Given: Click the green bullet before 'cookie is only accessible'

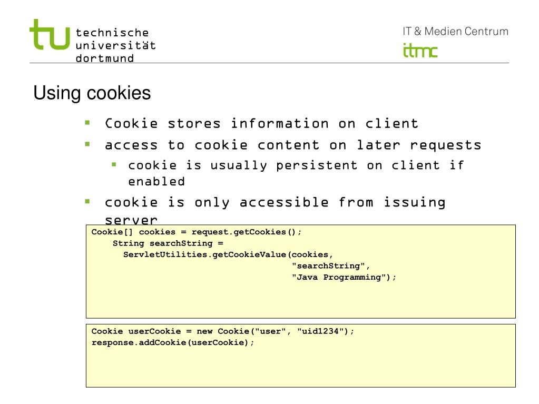Looking at the screenshot, I should click(87, 201).
